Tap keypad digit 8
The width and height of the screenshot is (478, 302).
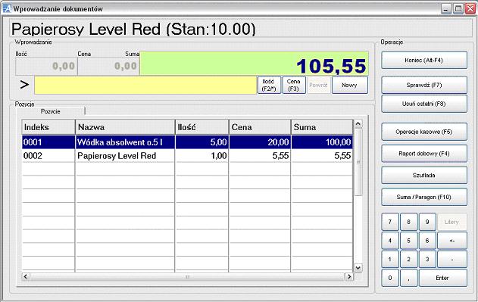(x=409, y=222)
